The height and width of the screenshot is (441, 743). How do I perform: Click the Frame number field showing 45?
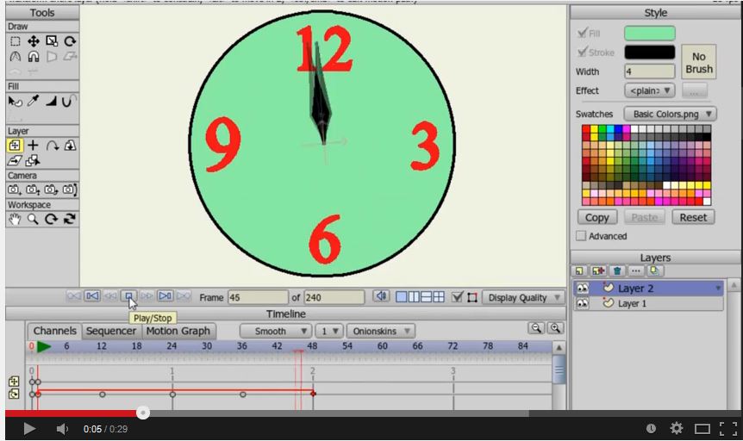258,297
